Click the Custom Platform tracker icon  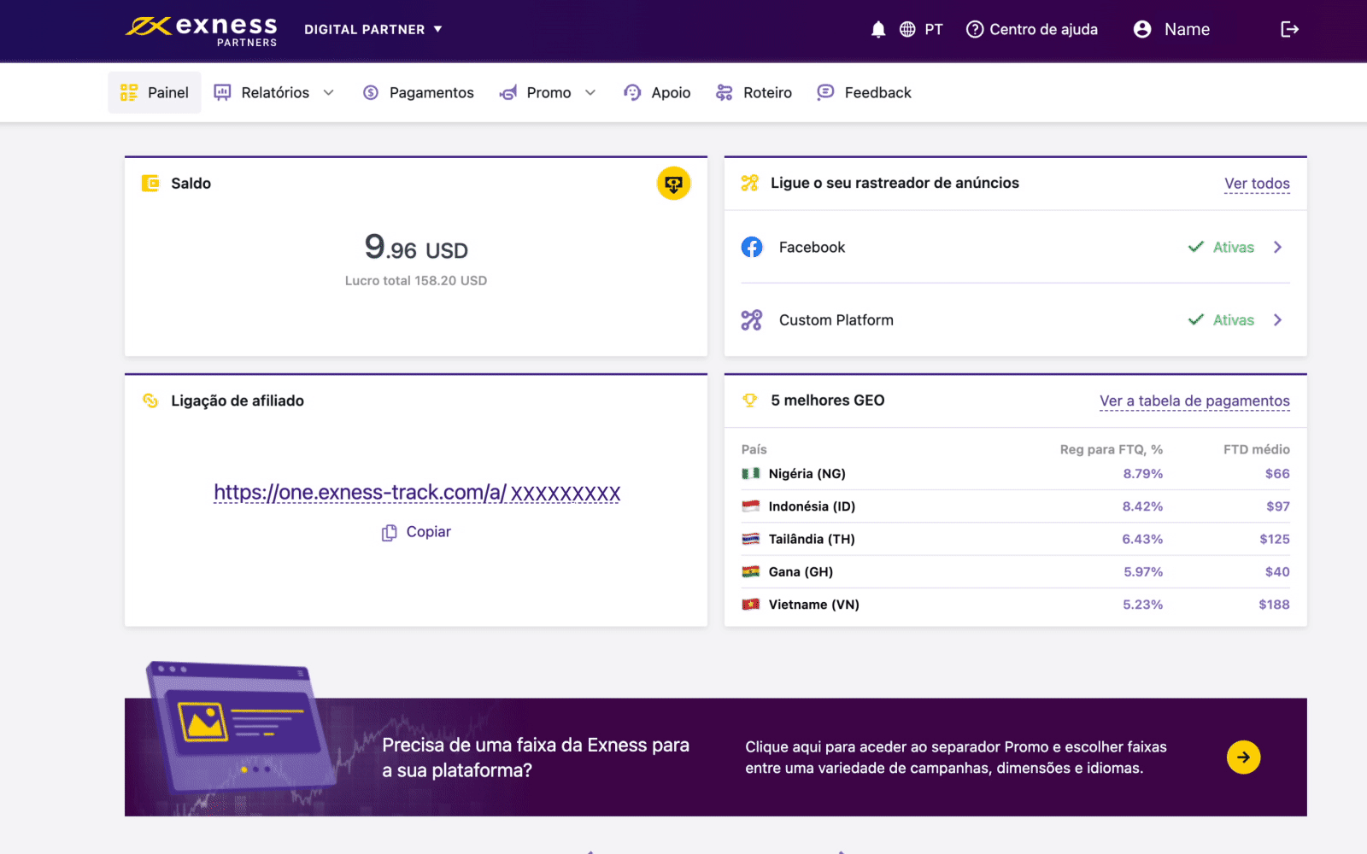[x=752, y=320]
